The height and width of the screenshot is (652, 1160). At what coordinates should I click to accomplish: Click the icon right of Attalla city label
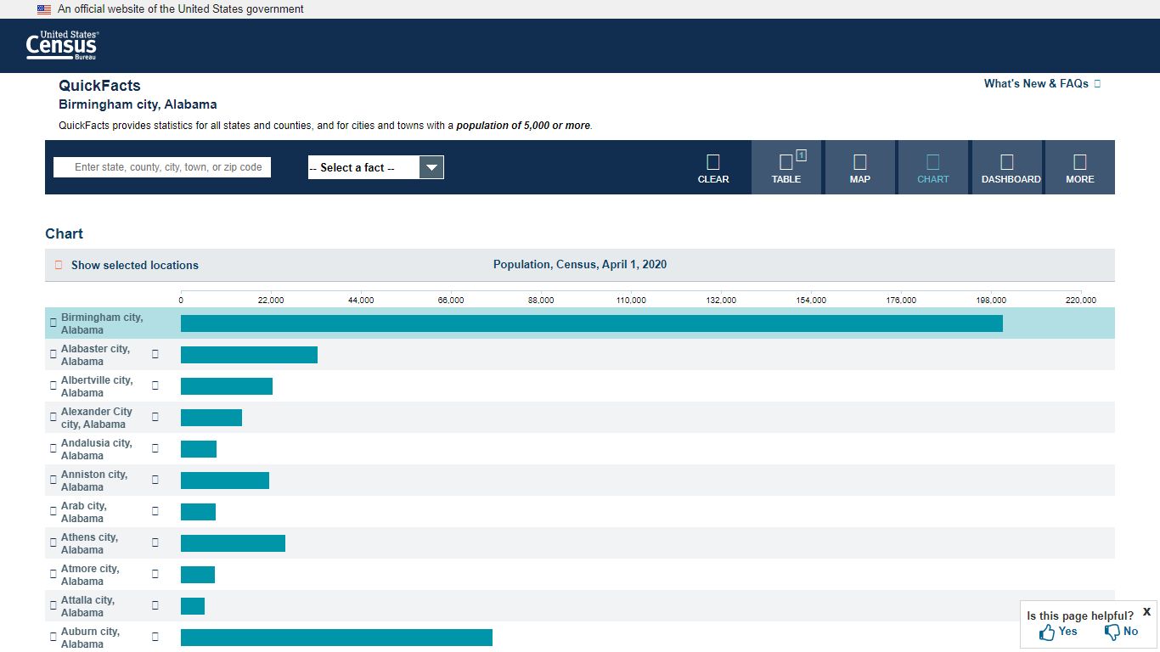pyautogui.click(x=155, y=605)
